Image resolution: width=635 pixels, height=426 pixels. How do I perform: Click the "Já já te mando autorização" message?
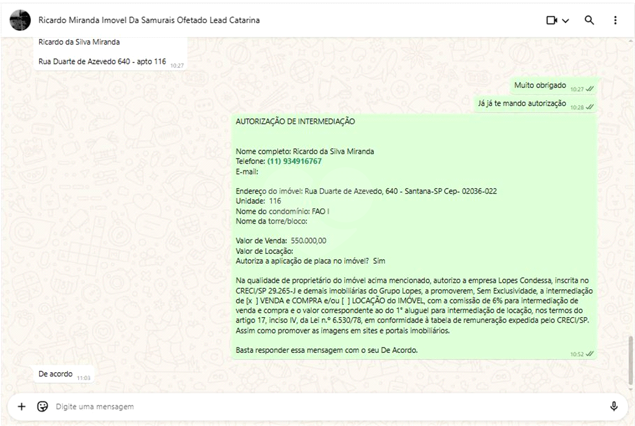[522, 103]
